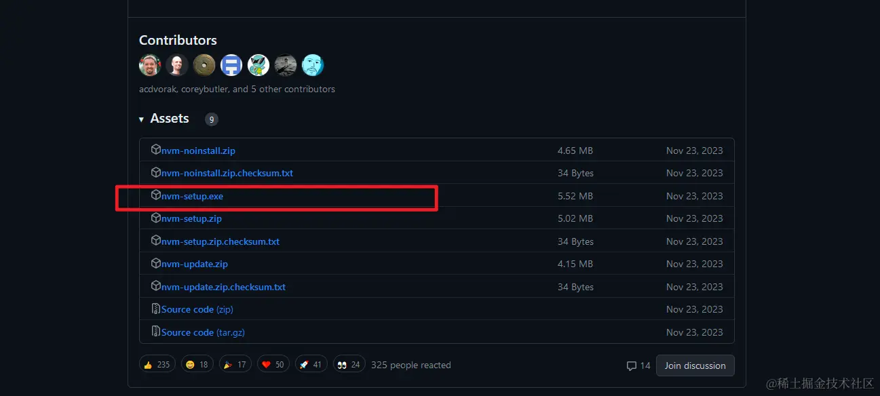Viewport: 880px width, 396px height.
Task: Click 34 Bytes size of nvm-update.zip.checksum.txt
Action: point(575,287)
